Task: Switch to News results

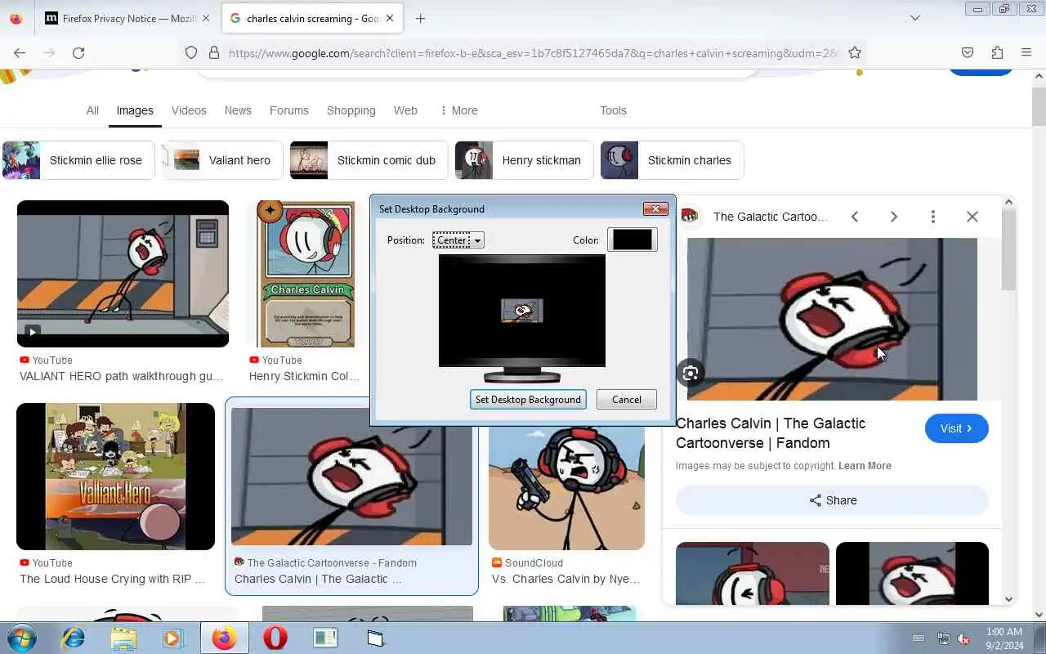Action: [x=238, y=110]
